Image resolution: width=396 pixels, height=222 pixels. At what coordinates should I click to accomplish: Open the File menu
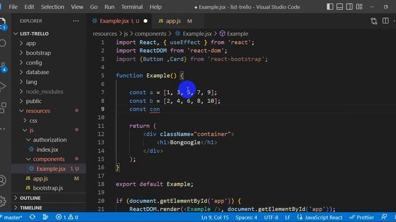(13, 7)
